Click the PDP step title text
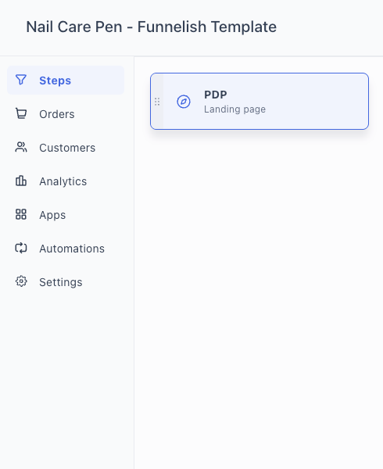 (x=216, y=95)
